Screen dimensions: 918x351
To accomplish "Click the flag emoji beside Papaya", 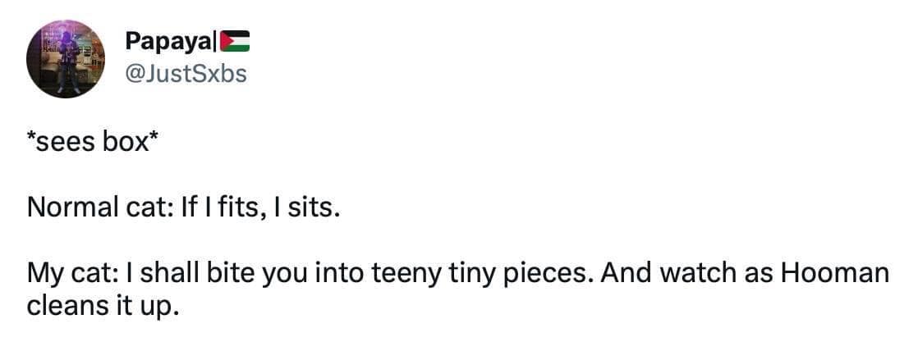I will pos(235,40).
